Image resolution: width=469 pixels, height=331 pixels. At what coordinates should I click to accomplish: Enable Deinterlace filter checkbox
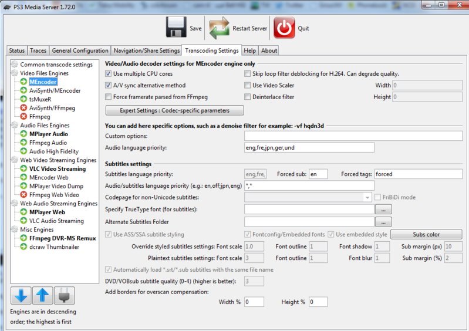247,97
